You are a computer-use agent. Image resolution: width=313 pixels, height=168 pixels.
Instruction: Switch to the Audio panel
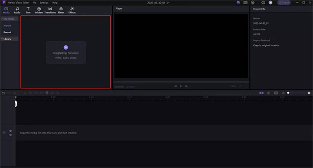[x=17, y=10]
